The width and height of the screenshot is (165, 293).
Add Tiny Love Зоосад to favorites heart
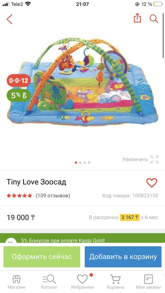point(152,183)
